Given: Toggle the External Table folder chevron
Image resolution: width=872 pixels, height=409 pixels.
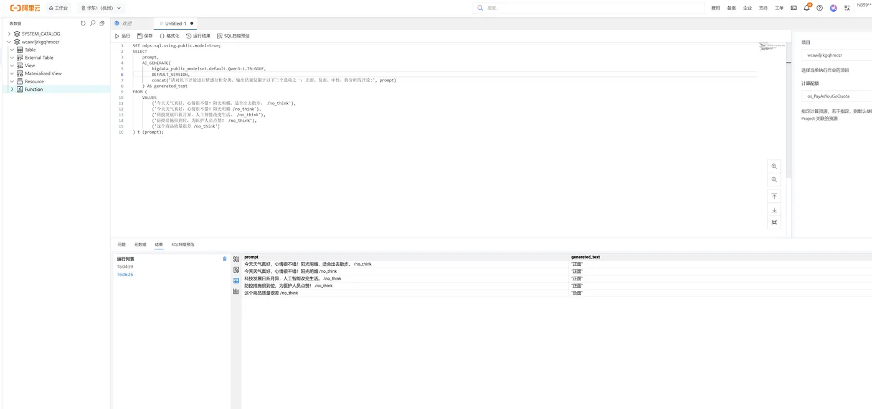Looking at the screenshot, I should point(12,58).
